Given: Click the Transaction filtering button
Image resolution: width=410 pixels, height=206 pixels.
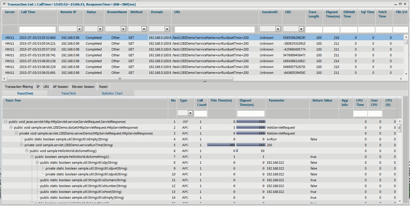Looking at the screenshot, I should coord(19,87).
